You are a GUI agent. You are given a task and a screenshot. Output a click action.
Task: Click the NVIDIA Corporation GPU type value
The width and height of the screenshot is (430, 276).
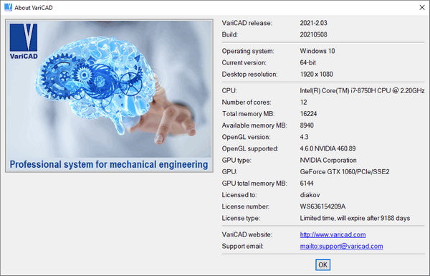coord(328,160)
